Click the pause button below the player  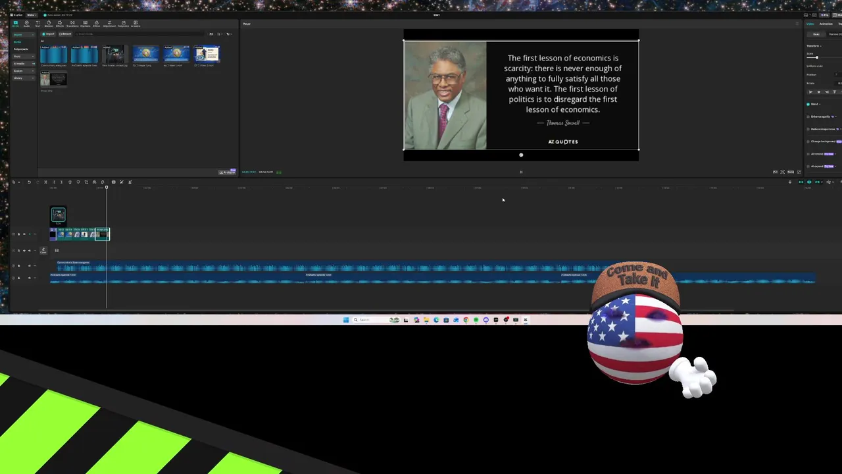(x=521, y=172)
